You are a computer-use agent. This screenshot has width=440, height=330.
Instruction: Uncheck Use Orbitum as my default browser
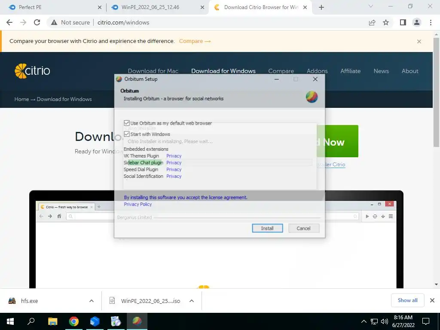click(127, 123)
